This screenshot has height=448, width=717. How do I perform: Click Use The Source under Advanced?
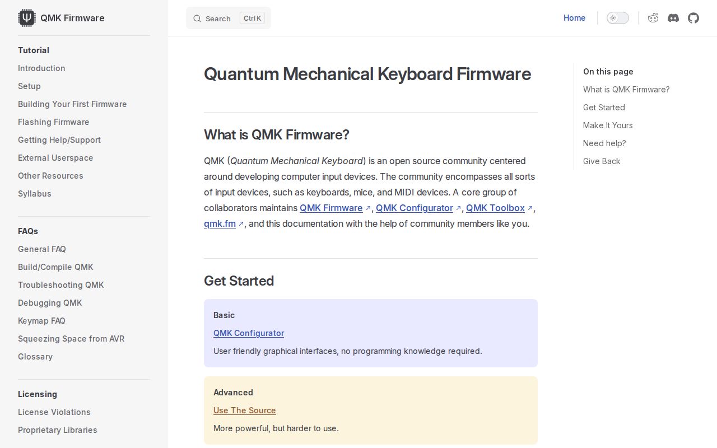pos(244,410)
